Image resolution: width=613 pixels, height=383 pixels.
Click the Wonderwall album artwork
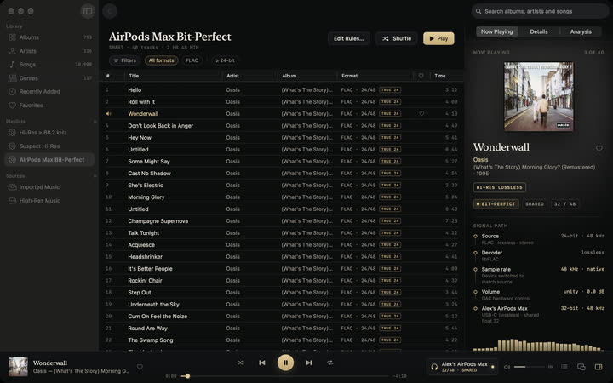point(539,96)
